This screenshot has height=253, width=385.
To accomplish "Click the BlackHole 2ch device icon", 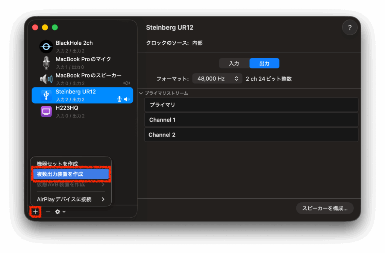I will [x=46, y=47].
